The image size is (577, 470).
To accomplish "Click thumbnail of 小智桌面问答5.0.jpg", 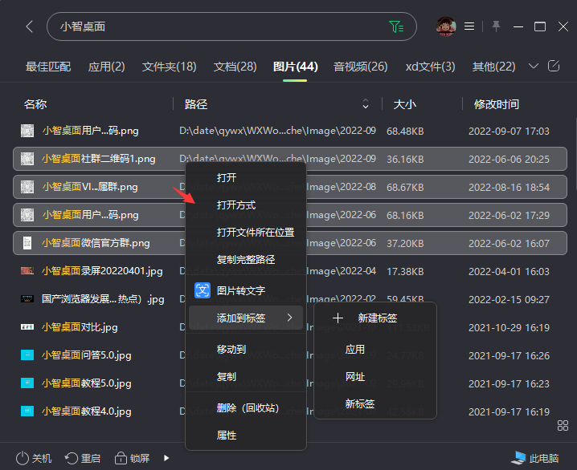I will click(27, 355).
